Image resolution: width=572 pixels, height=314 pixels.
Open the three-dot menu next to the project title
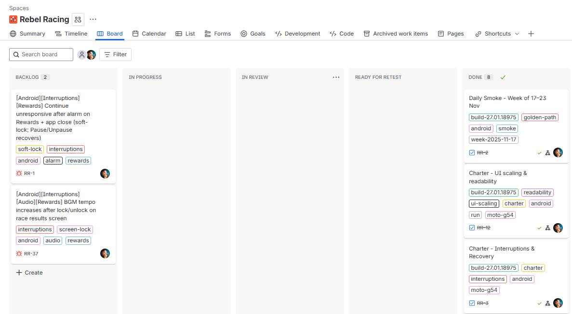coord(93,20)
